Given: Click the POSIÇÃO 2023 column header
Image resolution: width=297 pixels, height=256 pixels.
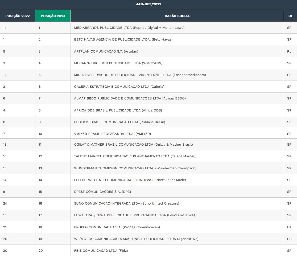Looking at the screenshot, I should click(x=53, y=16).
